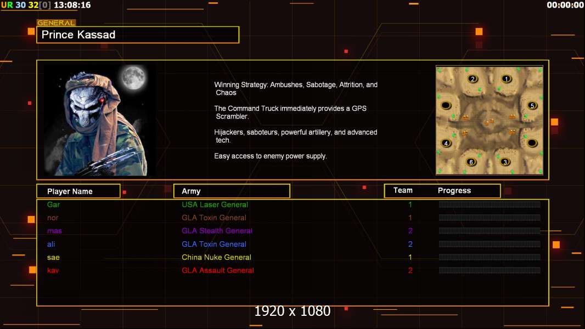The height and width of the screenshot is (329, 585).
Task: Select start position 2 on the minimap
Action: point(473,78)
